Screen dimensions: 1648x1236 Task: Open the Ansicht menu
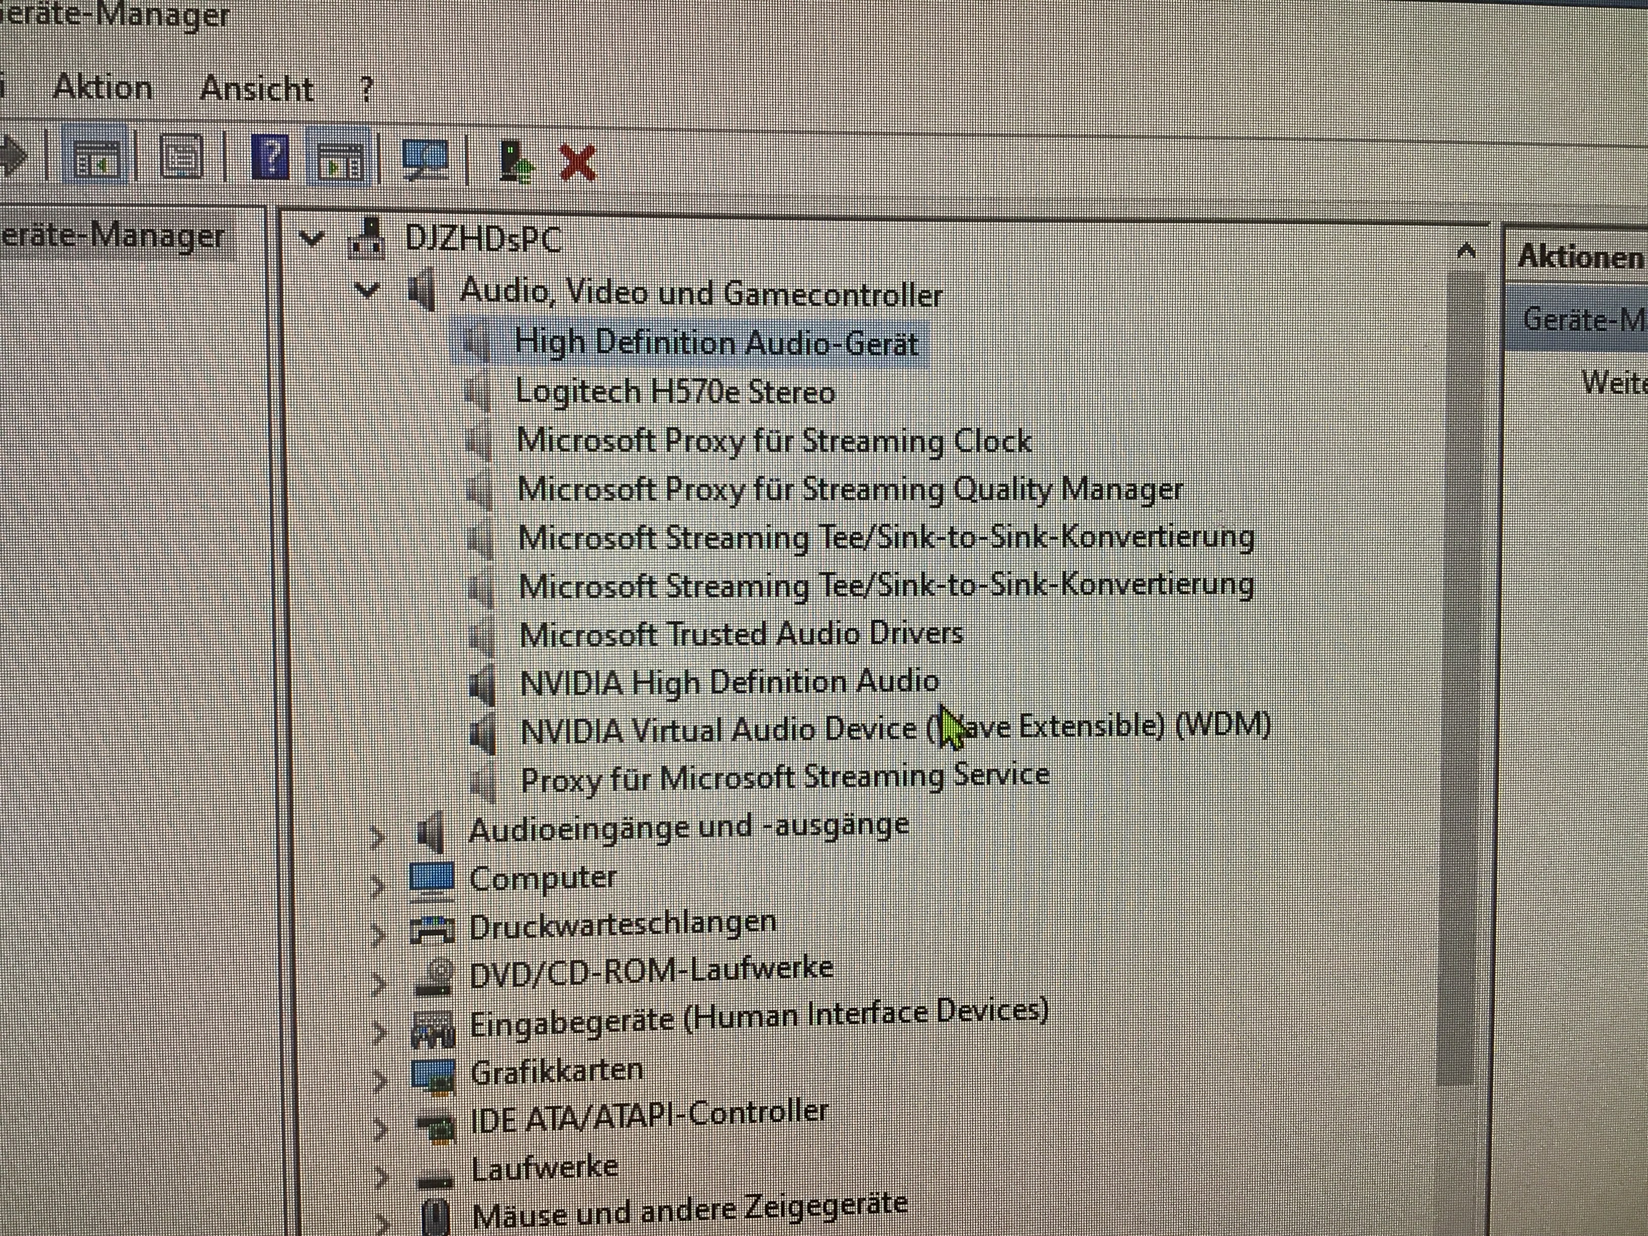coord(256,89)
